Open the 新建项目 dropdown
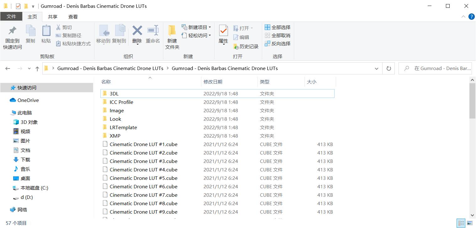The height and width of the screenshot is (228, 476). tap(196, 28)
